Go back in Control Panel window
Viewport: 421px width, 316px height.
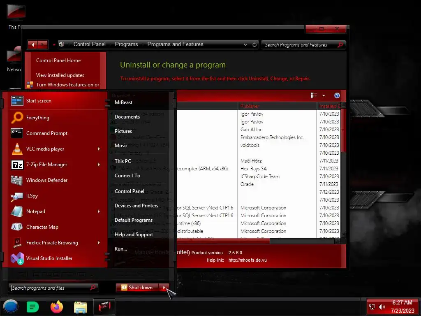click(33, 44)
